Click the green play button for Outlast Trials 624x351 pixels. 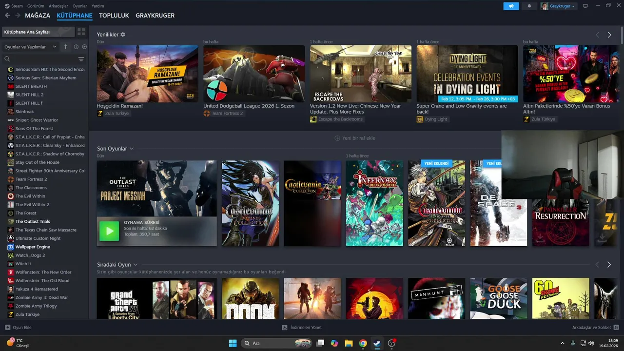(x=109, y=231)
